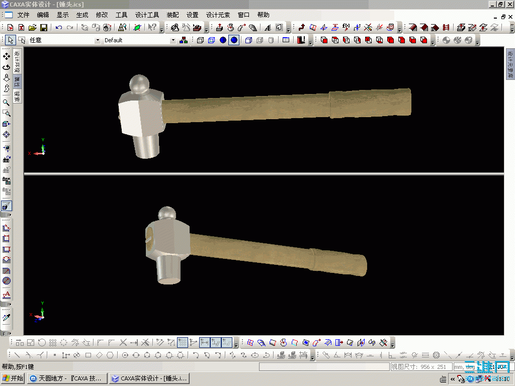Open the 设计环境 side tab
515x386 pixels.
[x=17, y=61]
